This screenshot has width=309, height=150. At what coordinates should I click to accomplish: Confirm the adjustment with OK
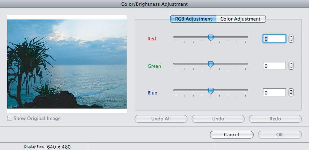coord(280,135)
